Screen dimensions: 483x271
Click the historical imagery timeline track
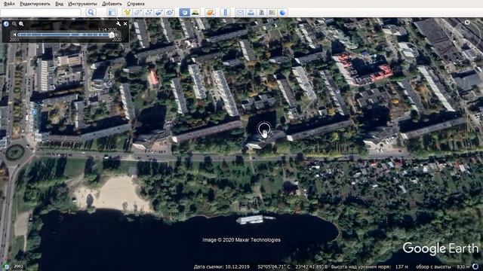pos(64,35)
